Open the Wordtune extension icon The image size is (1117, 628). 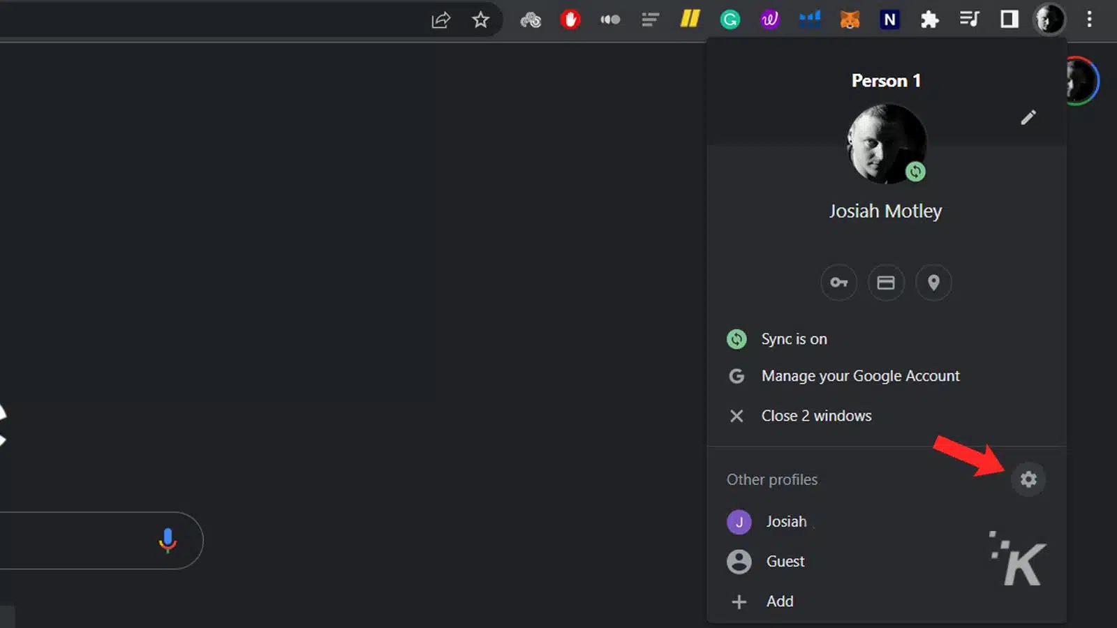click(x=769, y=20)
